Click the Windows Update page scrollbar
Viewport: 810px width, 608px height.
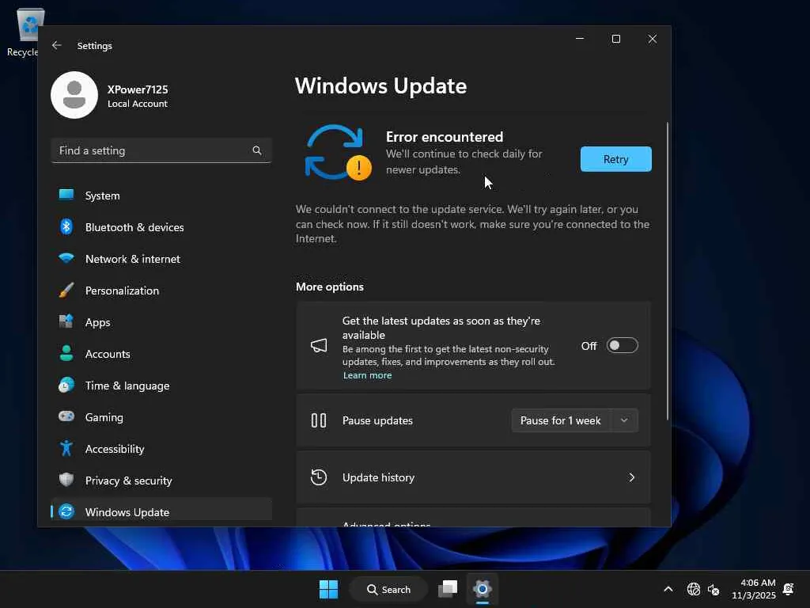(668, 271)
